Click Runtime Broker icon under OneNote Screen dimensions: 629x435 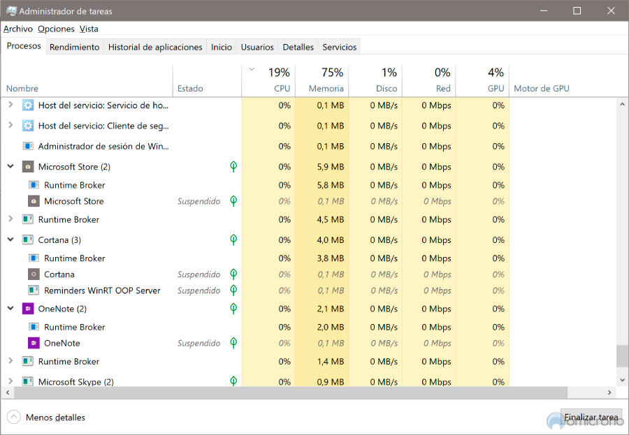coord(34,327)
